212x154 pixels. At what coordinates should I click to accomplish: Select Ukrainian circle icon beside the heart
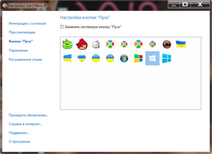pyautogui.click(x=96, y=58)
